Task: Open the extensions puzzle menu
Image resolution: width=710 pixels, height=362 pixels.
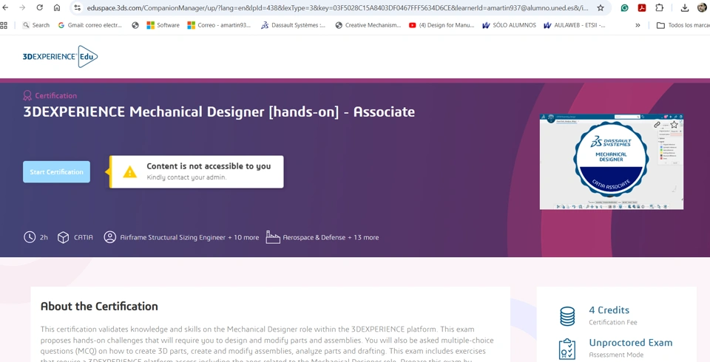Action: 659,7
